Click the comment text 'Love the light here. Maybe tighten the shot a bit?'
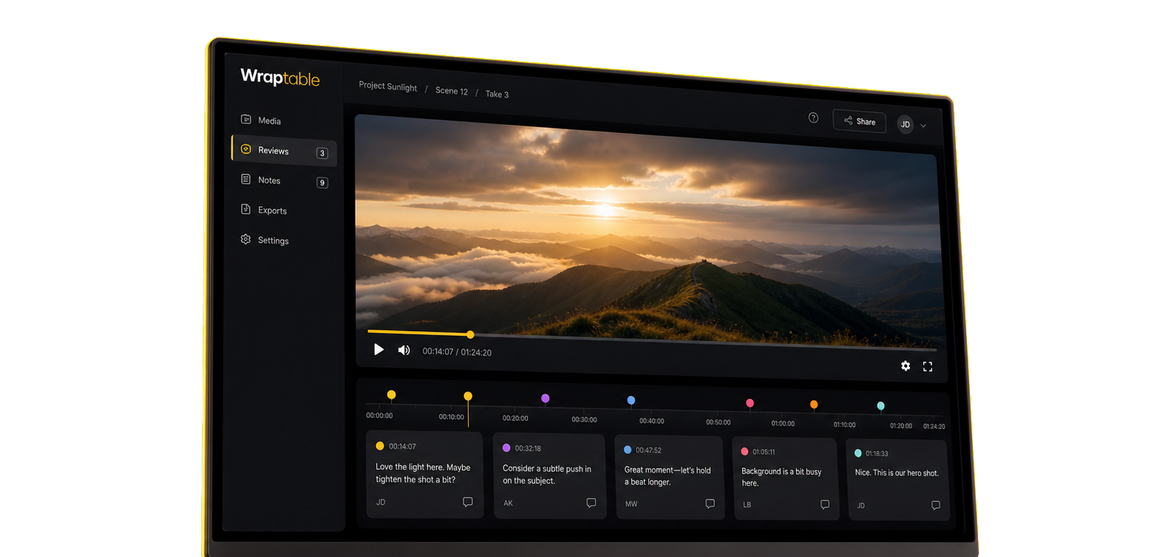Image resolution: width=1171 pixels, height=557 pixels. [x=423, y=473]
